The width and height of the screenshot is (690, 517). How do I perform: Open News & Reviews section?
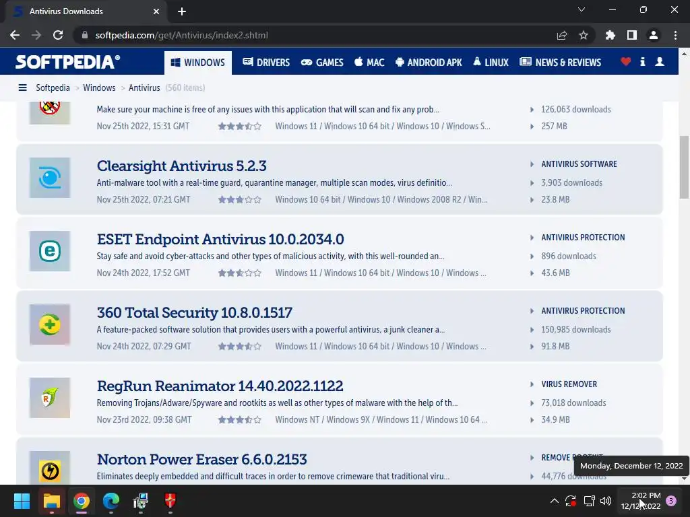(560, 63)
